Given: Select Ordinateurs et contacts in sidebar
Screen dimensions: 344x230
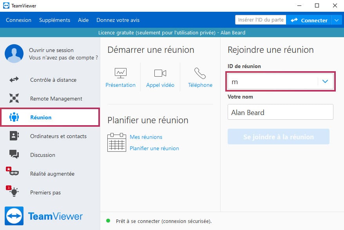Looking at the screenshot, I should 50,136.
